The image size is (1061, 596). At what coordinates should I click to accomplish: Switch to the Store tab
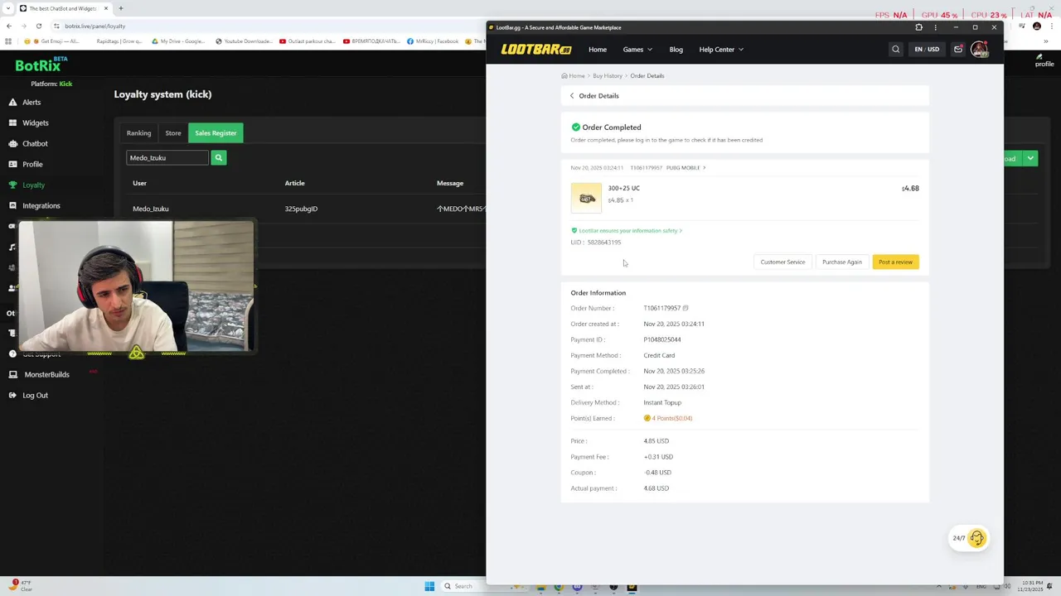point(172,132)
